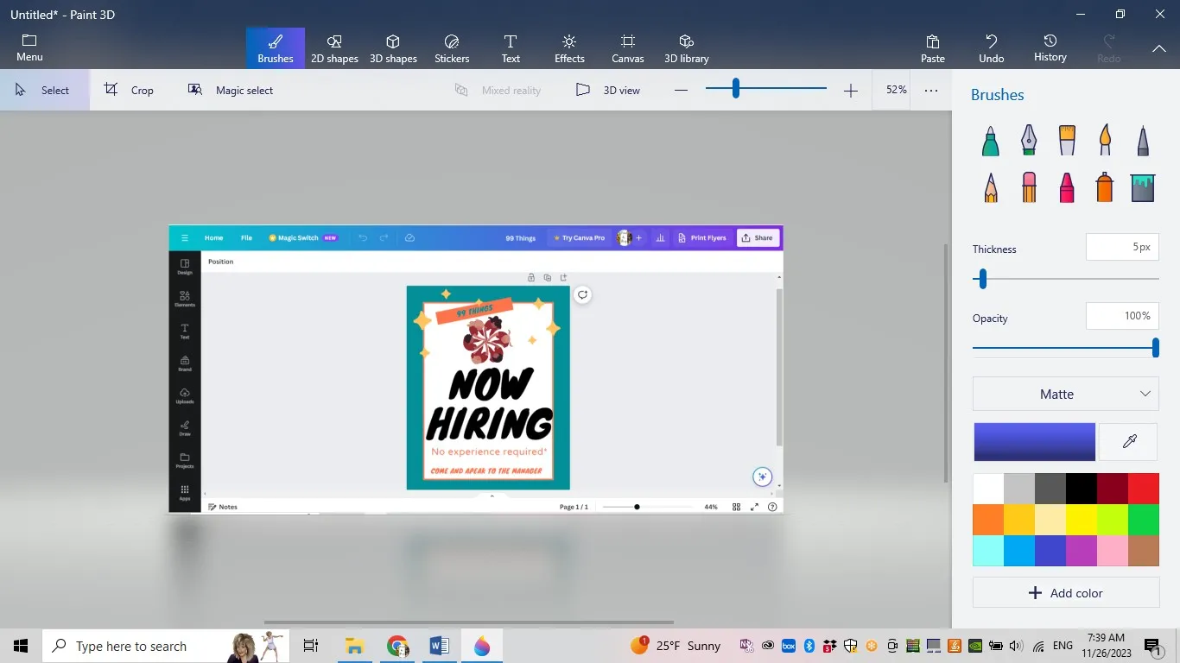Choose the Eraser tool

click(1028, 186)
